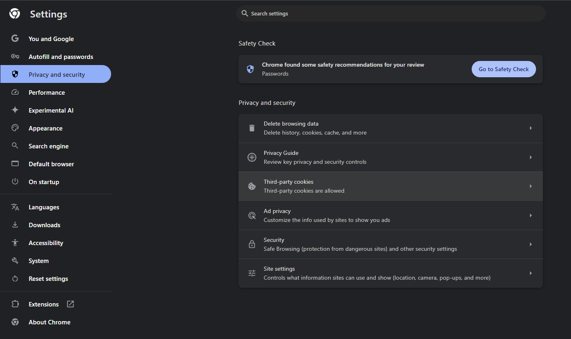The height and width of the screenshot is (339, 571).
Task: Select the Reset settings menu entry
Action: [x=48, y=278]
